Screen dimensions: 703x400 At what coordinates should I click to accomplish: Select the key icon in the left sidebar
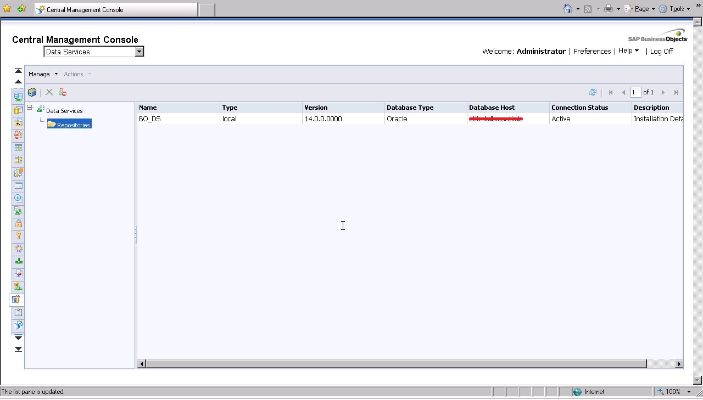(18, 236)
